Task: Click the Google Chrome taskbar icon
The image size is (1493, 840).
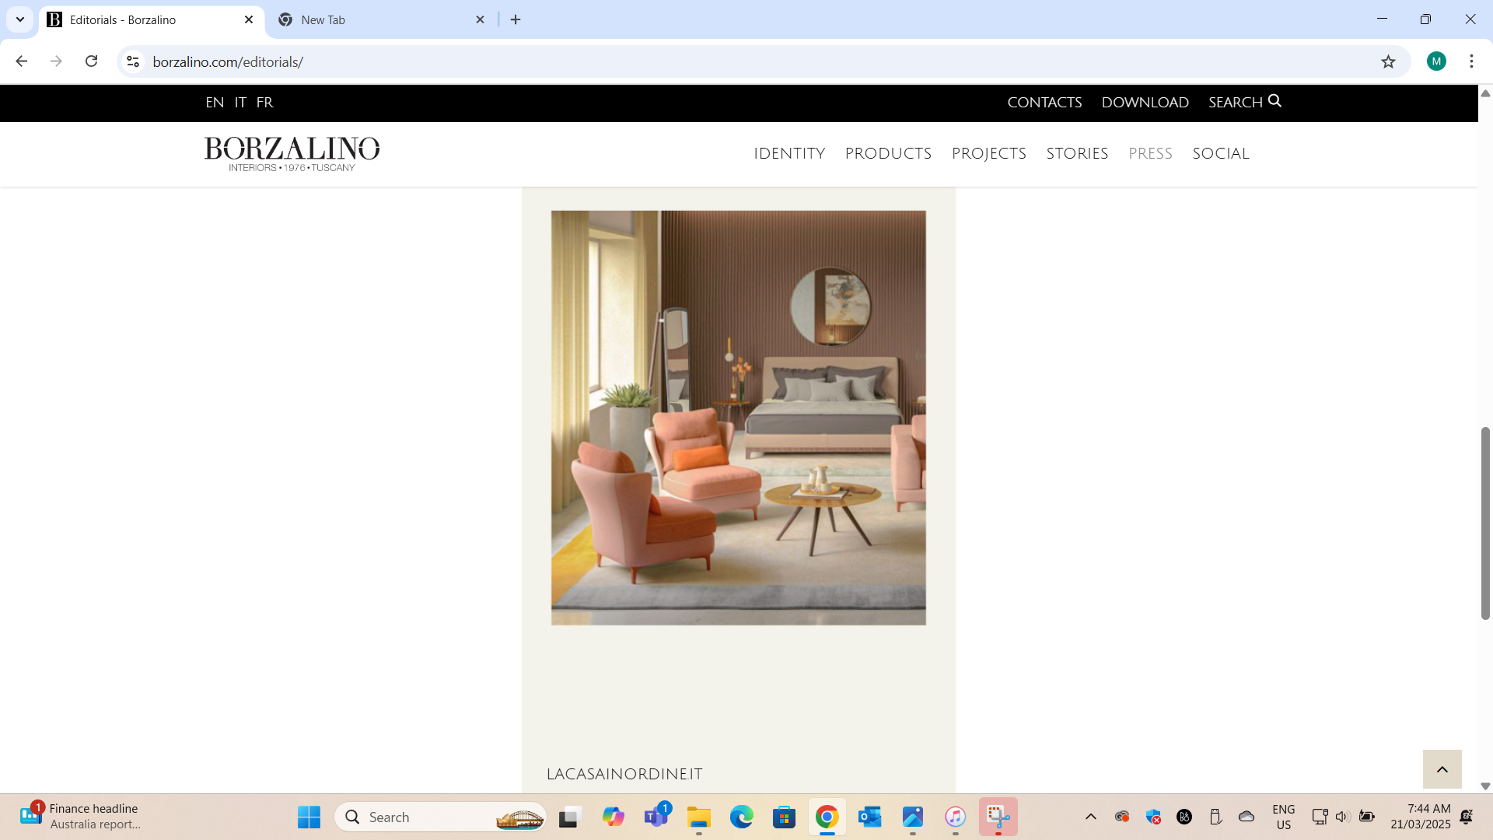Action: (x=827, y=817)
